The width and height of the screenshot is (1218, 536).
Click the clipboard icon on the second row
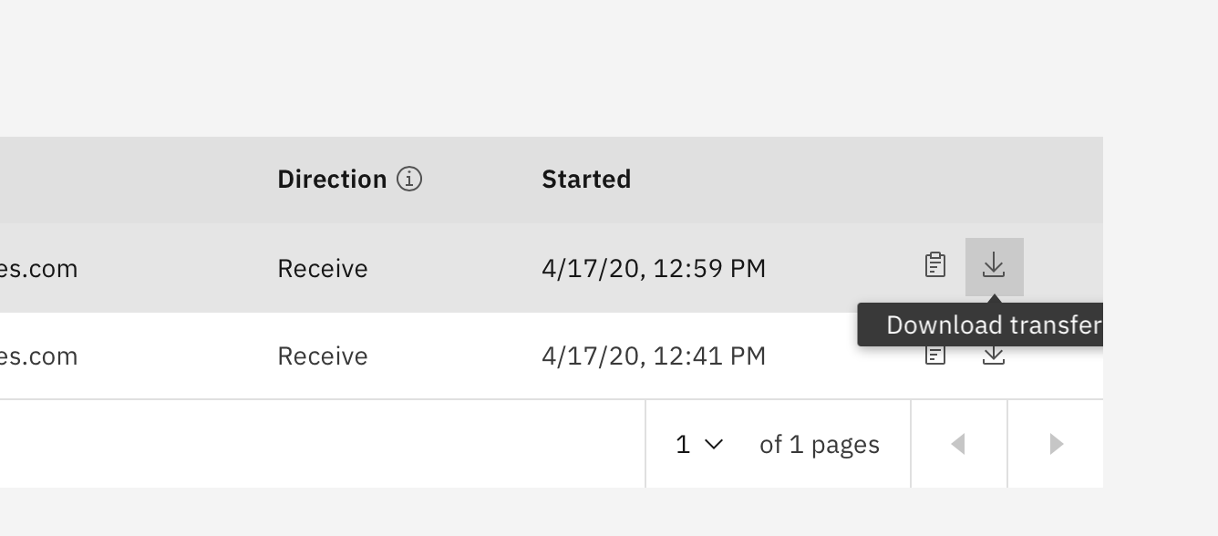pyautogui.click(x=934, y=355)
